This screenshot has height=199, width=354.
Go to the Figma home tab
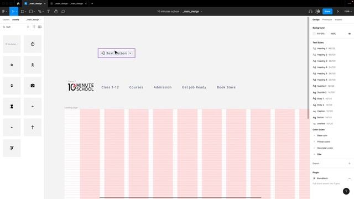pyautogui.click(x=18, y=4)
